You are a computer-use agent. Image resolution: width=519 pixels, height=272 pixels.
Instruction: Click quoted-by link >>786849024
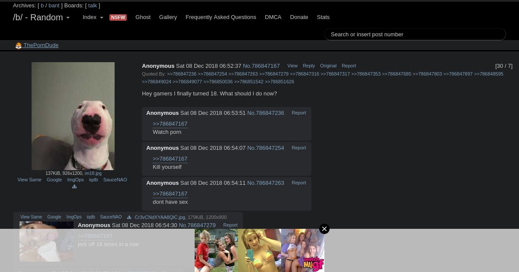(x=157, y=82)
